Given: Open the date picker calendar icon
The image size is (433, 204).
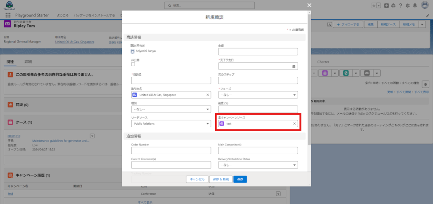Looking at the screenshot, I should pos(293,66).
